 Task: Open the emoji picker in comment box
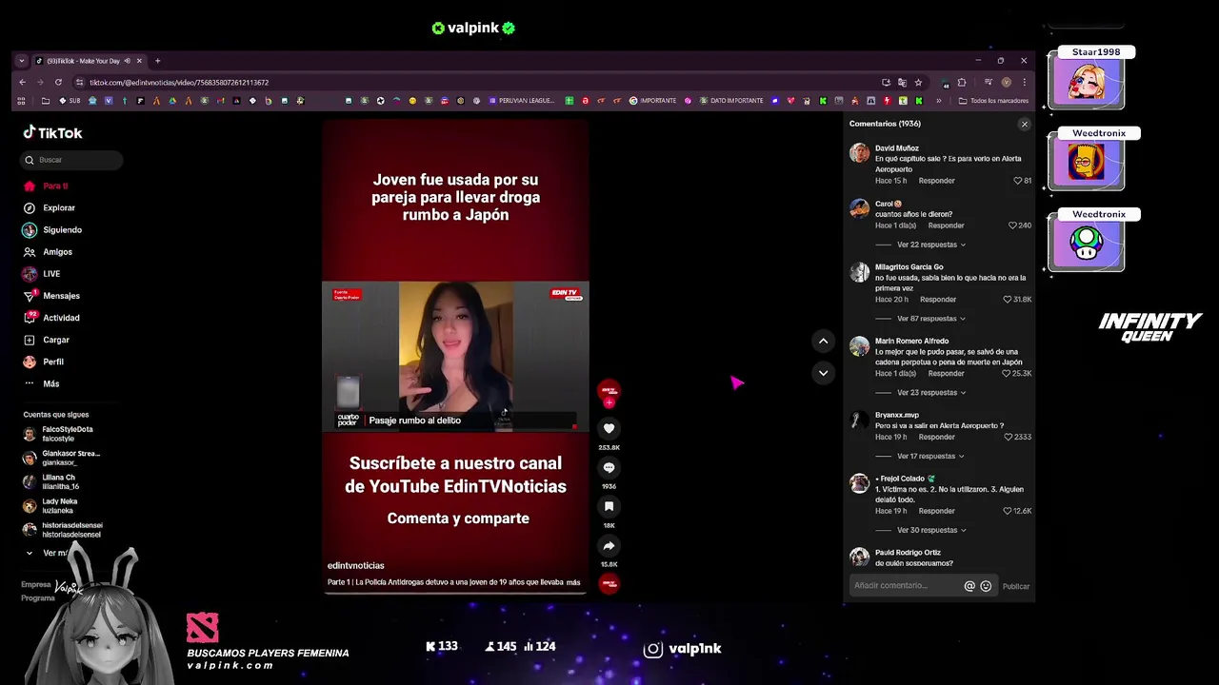click(986, 586)
